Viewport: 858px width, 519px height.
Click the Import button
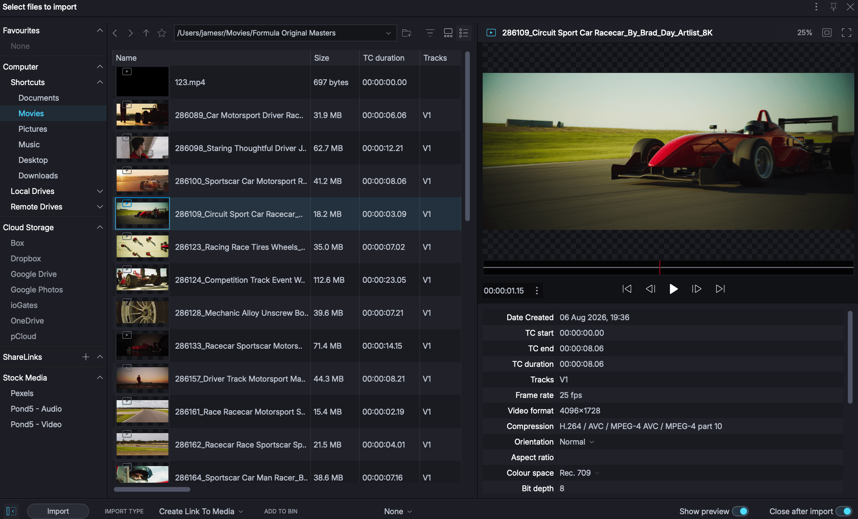point(58,511)
